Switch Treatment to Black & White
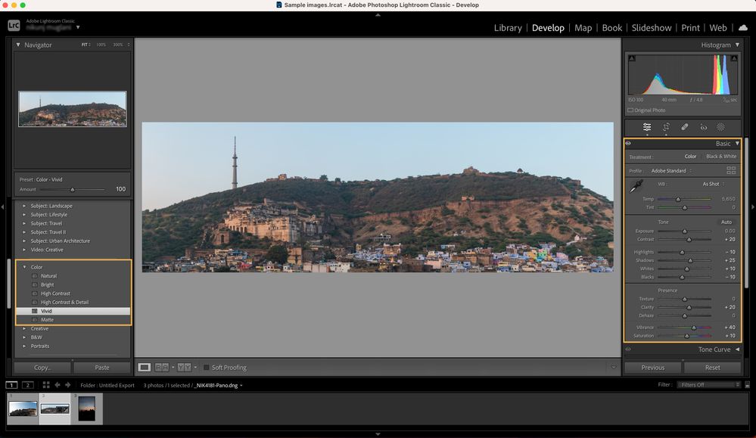 [x=720, y=156]
